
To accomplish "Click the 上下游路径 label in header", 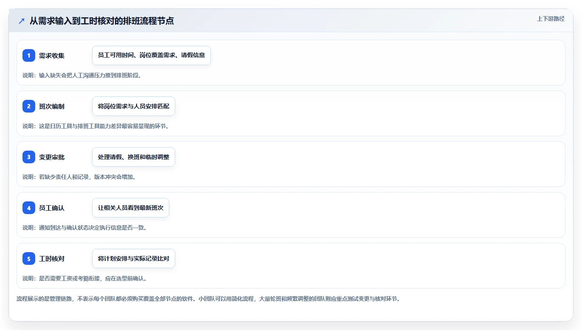I will click(x=551, y=19).
